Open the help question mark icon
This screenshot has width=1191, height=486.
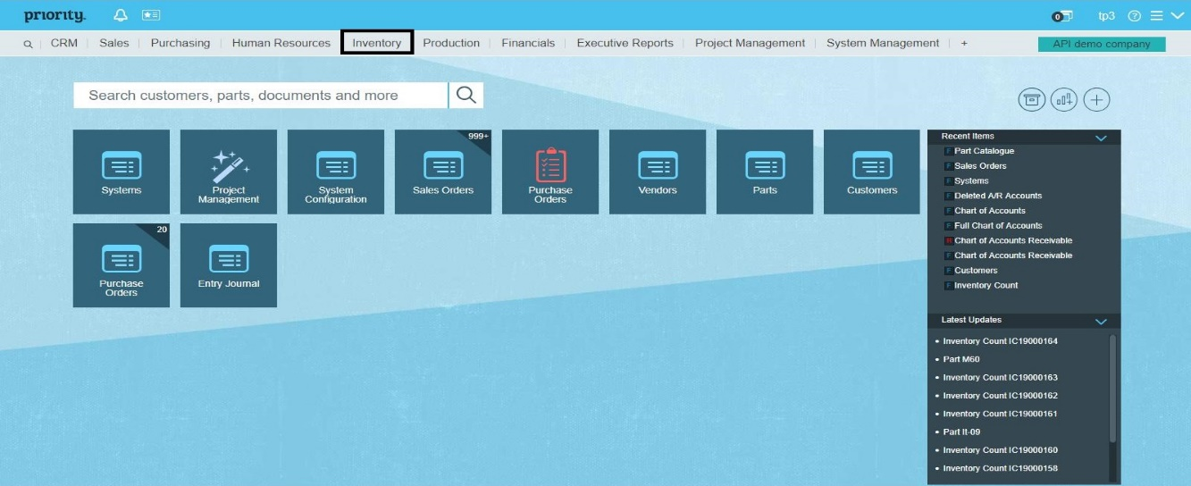[x=1135, y=16]
